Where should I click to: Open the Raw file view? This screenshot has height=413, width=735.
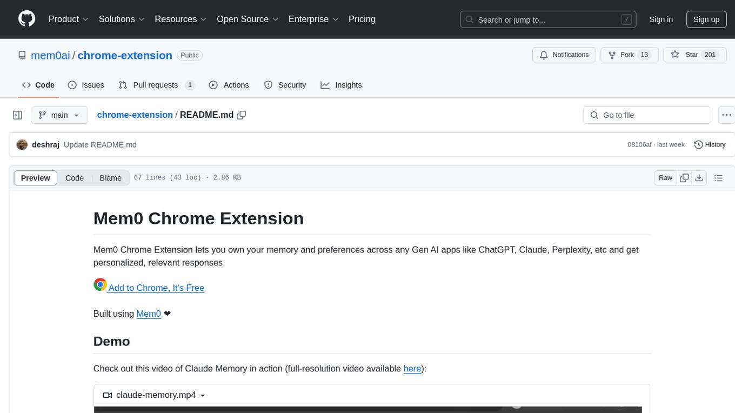point(665,178)
